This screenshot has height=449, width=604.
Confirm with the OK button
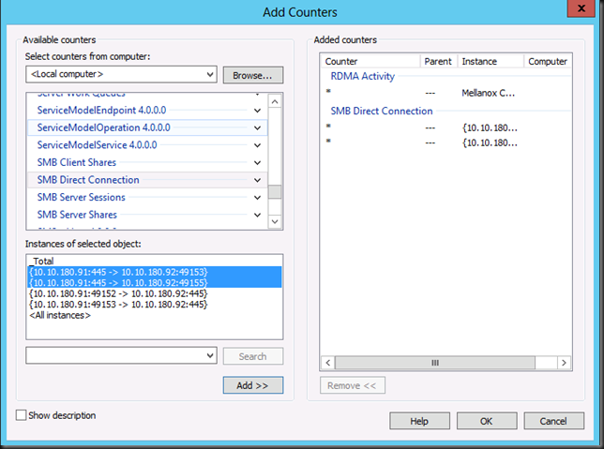(x=487, y=421)
